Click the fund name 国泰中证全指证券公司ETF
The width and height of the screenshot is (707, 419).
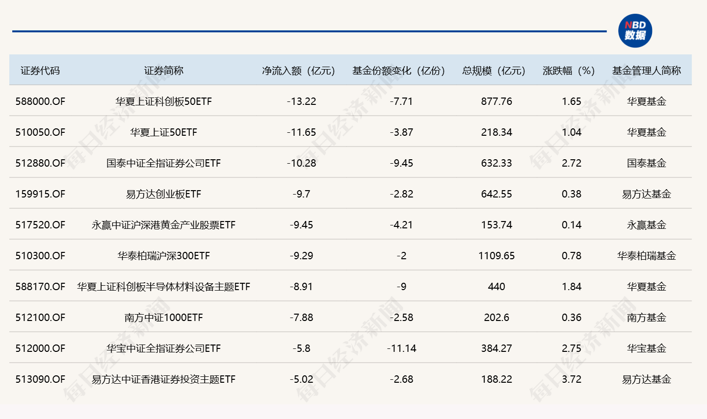(164, 163)
